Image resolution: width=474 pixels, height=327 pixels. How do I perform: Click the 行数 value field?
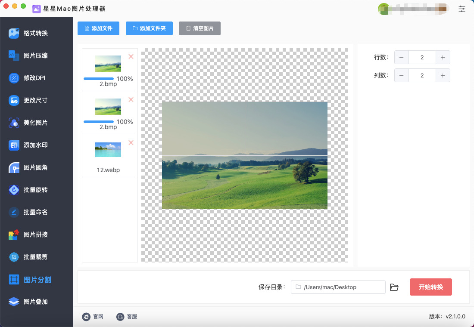[x=422, y=57]
